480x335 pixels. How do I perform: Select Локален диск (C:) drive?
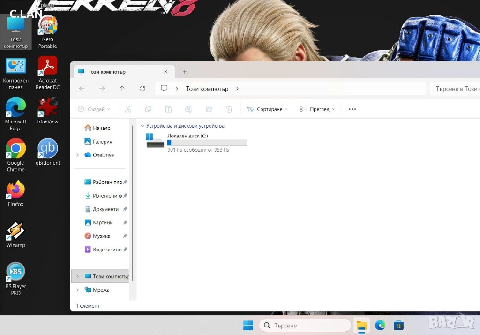pos(197,142)
